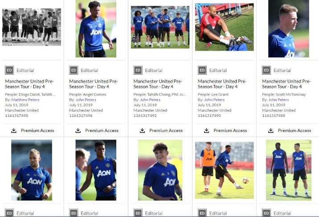Screen dimensions: 319x217
Task: Open thumbnail of player kicking the ball
Action: 225,170
